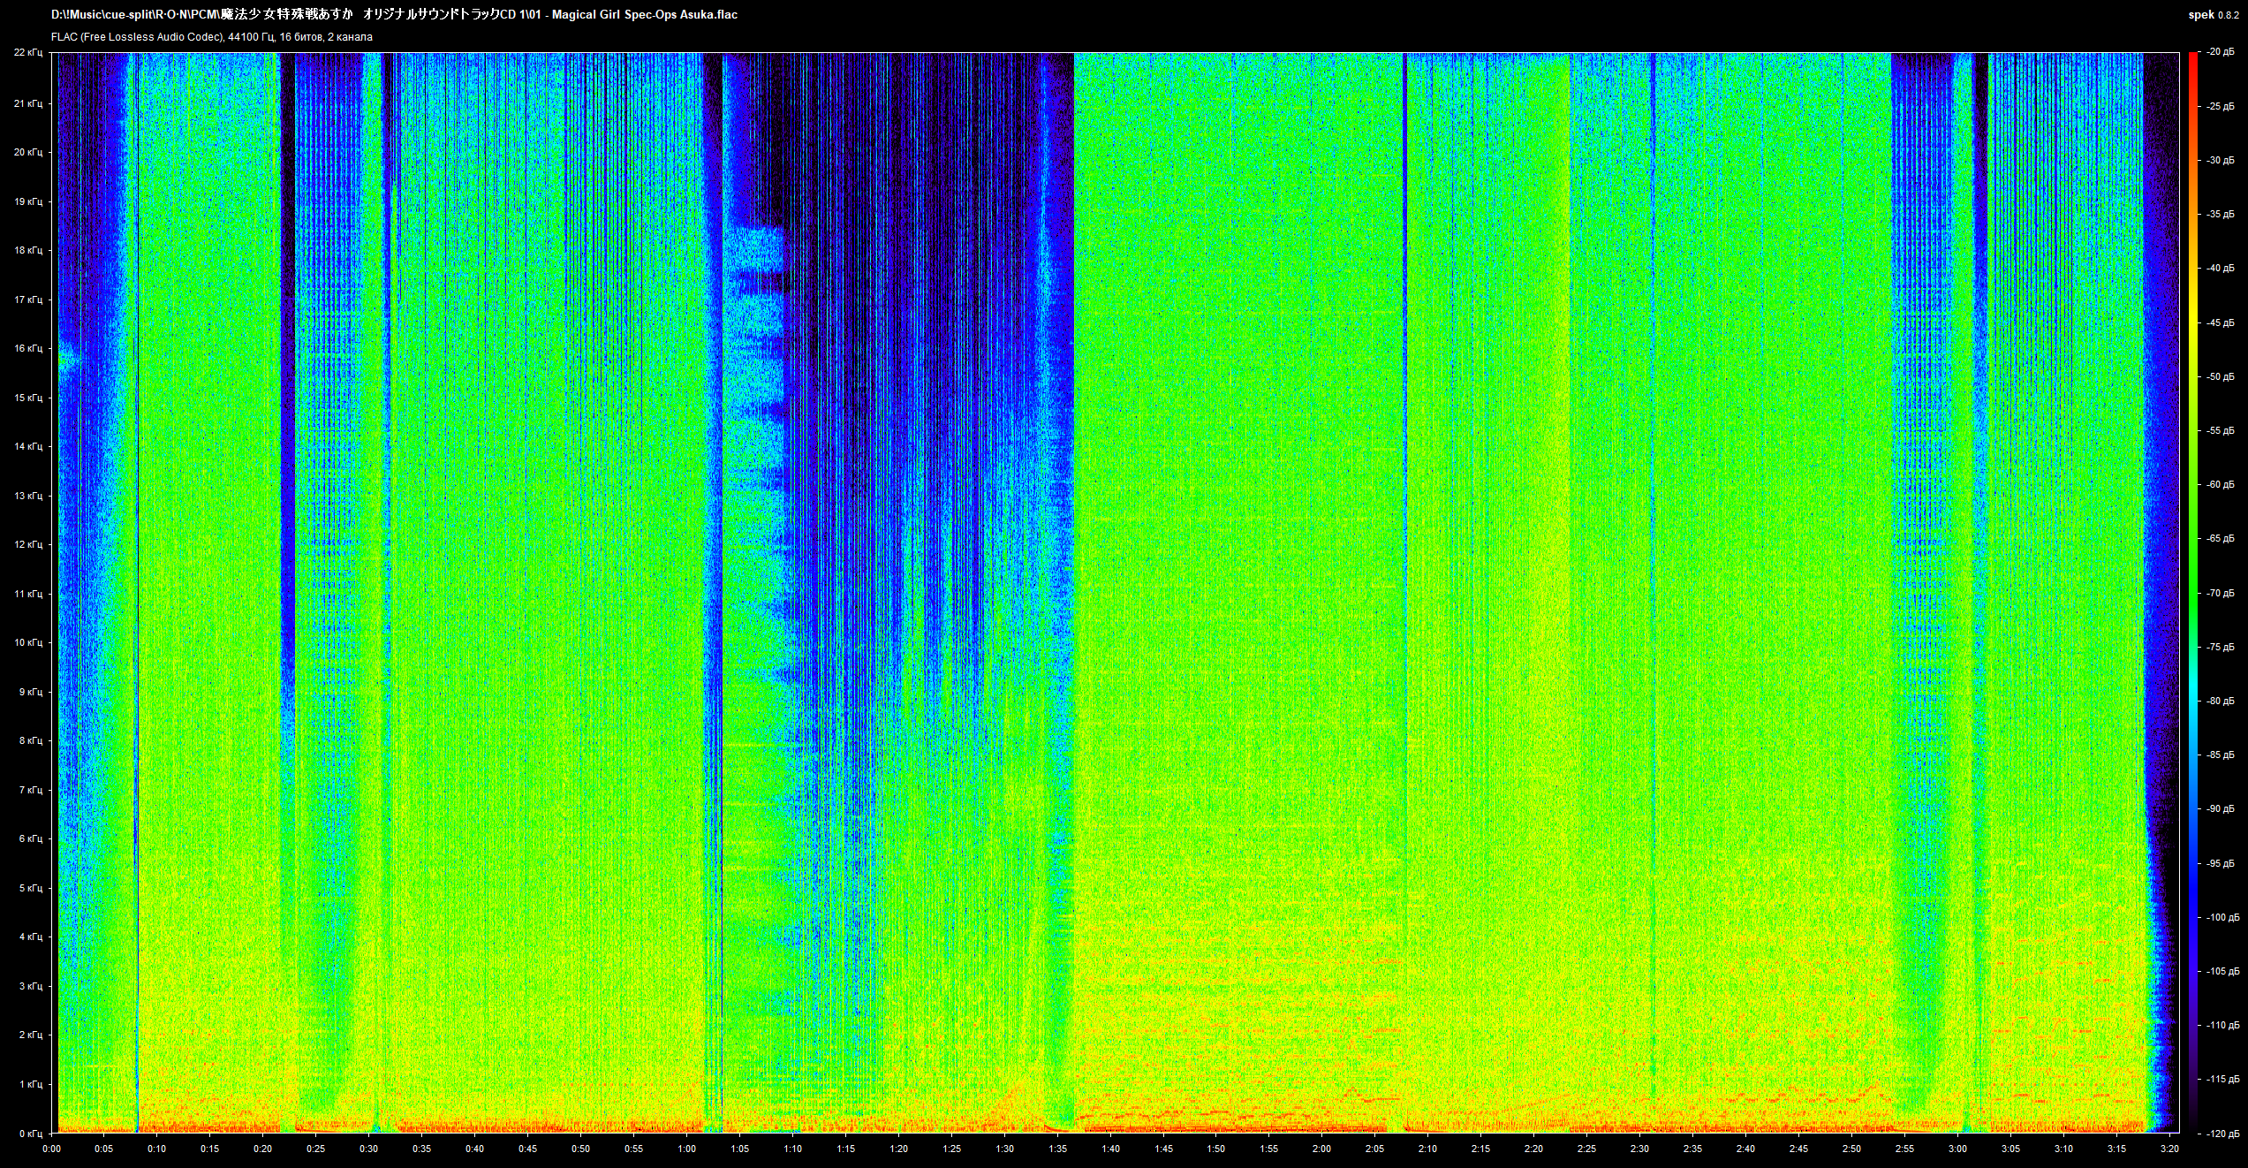This screenshot has height=1168, width=2248.
Task: Click the file path title at top
Action: [x=394, y=14]
